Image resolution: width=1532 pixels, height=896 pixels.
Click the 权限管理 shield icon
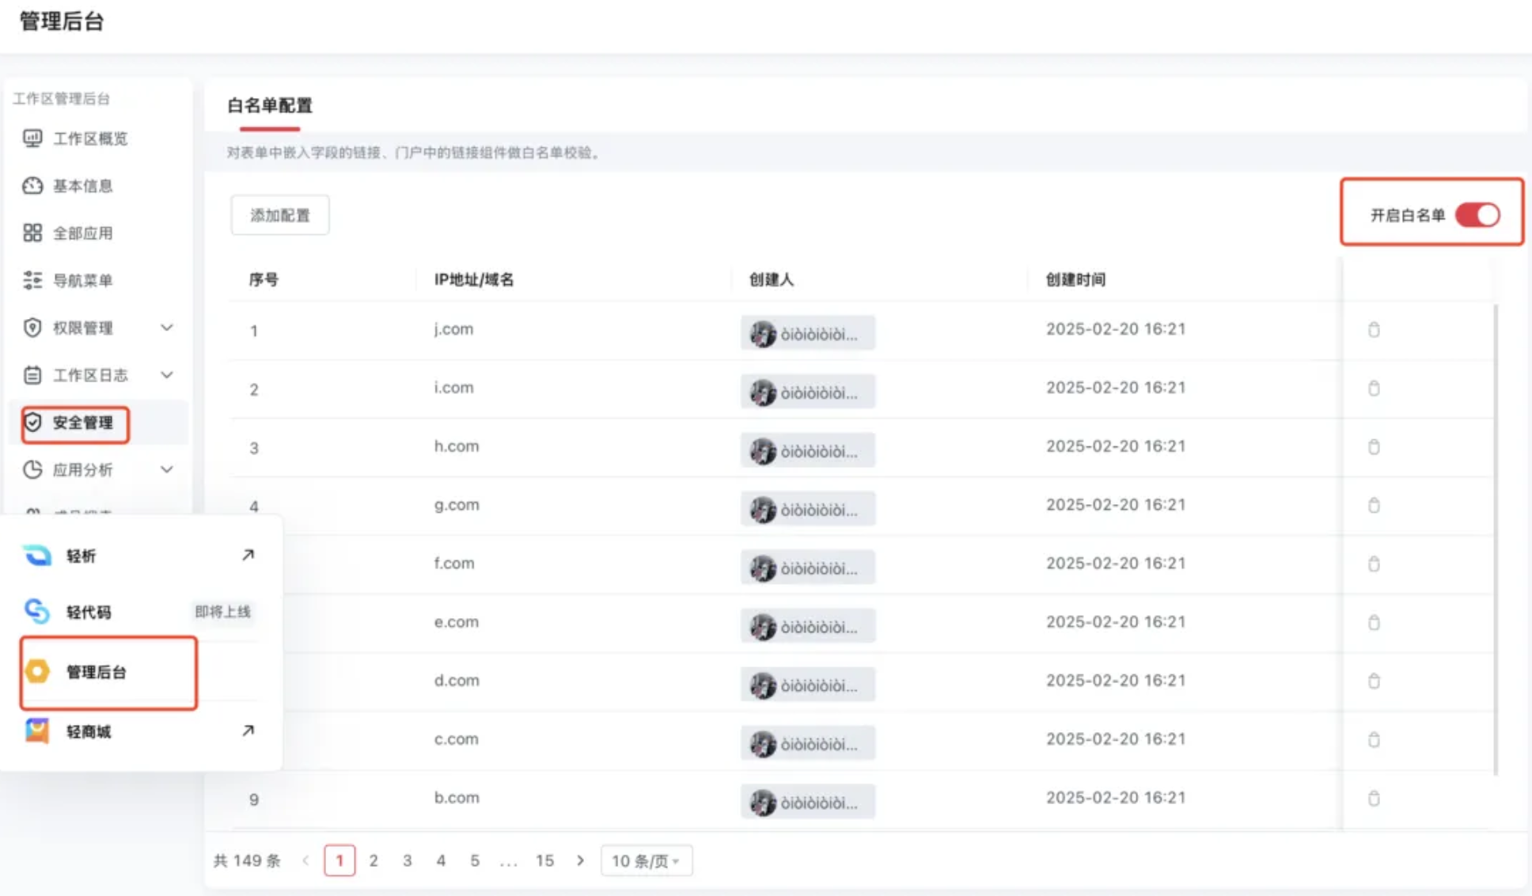tap(32, 328)
